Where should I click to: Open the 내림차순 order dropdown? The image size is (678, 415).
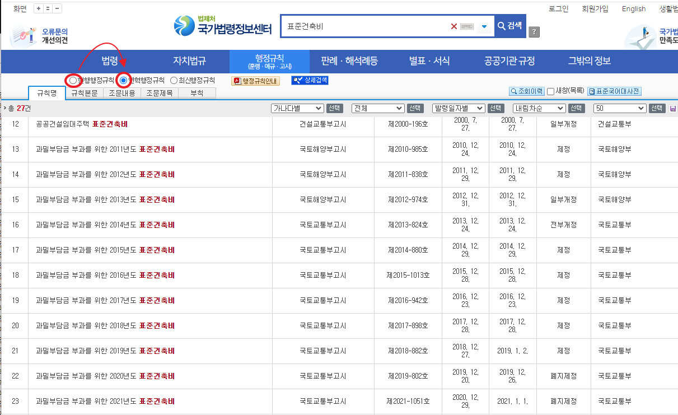539,108
